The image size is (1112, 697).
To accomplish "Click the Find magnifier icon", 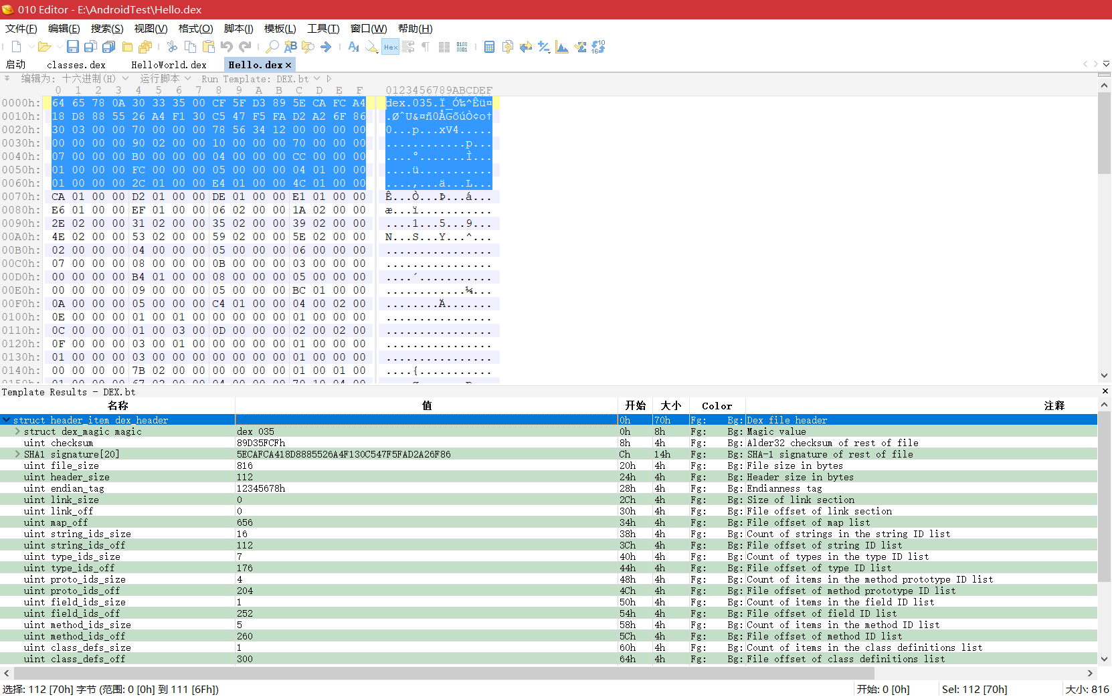I will [x=272, y=47].
